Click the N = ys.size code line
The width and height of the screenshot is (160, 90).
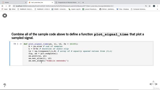[x=45, y=46]
